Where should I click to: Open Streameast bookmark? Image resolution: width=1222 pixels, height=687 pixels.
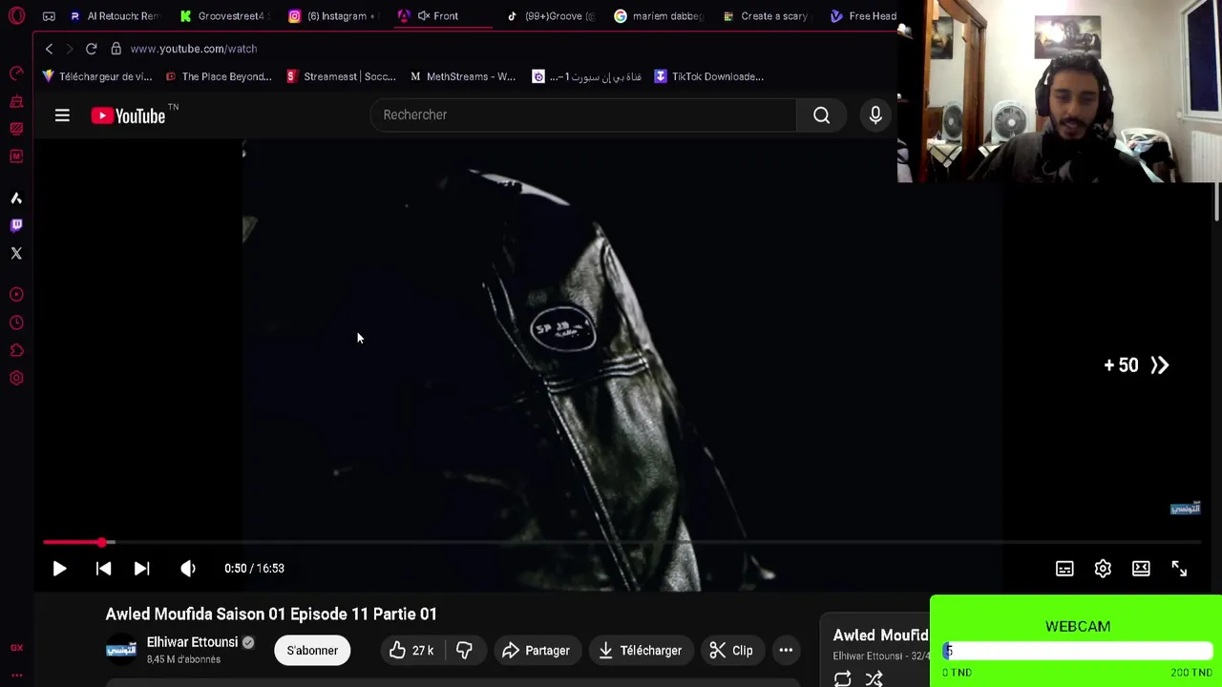341,76
